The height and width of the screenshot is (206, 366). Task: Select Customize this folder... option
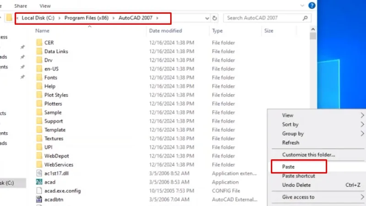coord(308,155)
